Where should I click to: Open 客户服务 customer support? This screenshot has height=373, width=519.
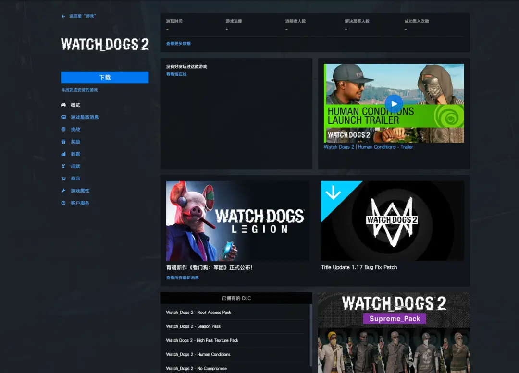[80, 203]
